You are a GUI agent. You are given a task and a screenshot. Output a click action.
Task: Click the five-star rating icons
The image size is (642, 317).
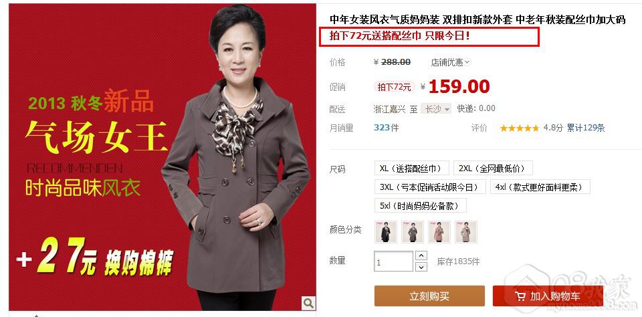519,128
